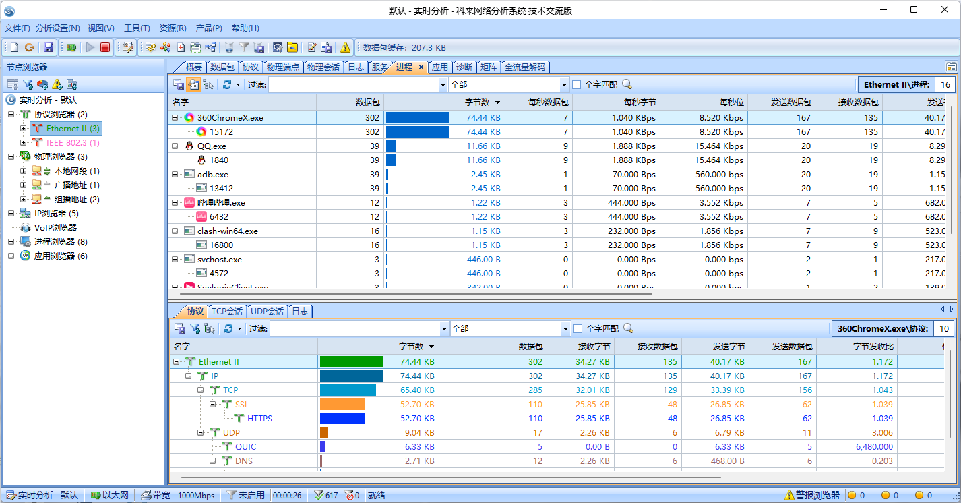The width and height of the screenshot is (961, 503).
Task: Click the add filter icon in node browser
Action: coord(28,84)
